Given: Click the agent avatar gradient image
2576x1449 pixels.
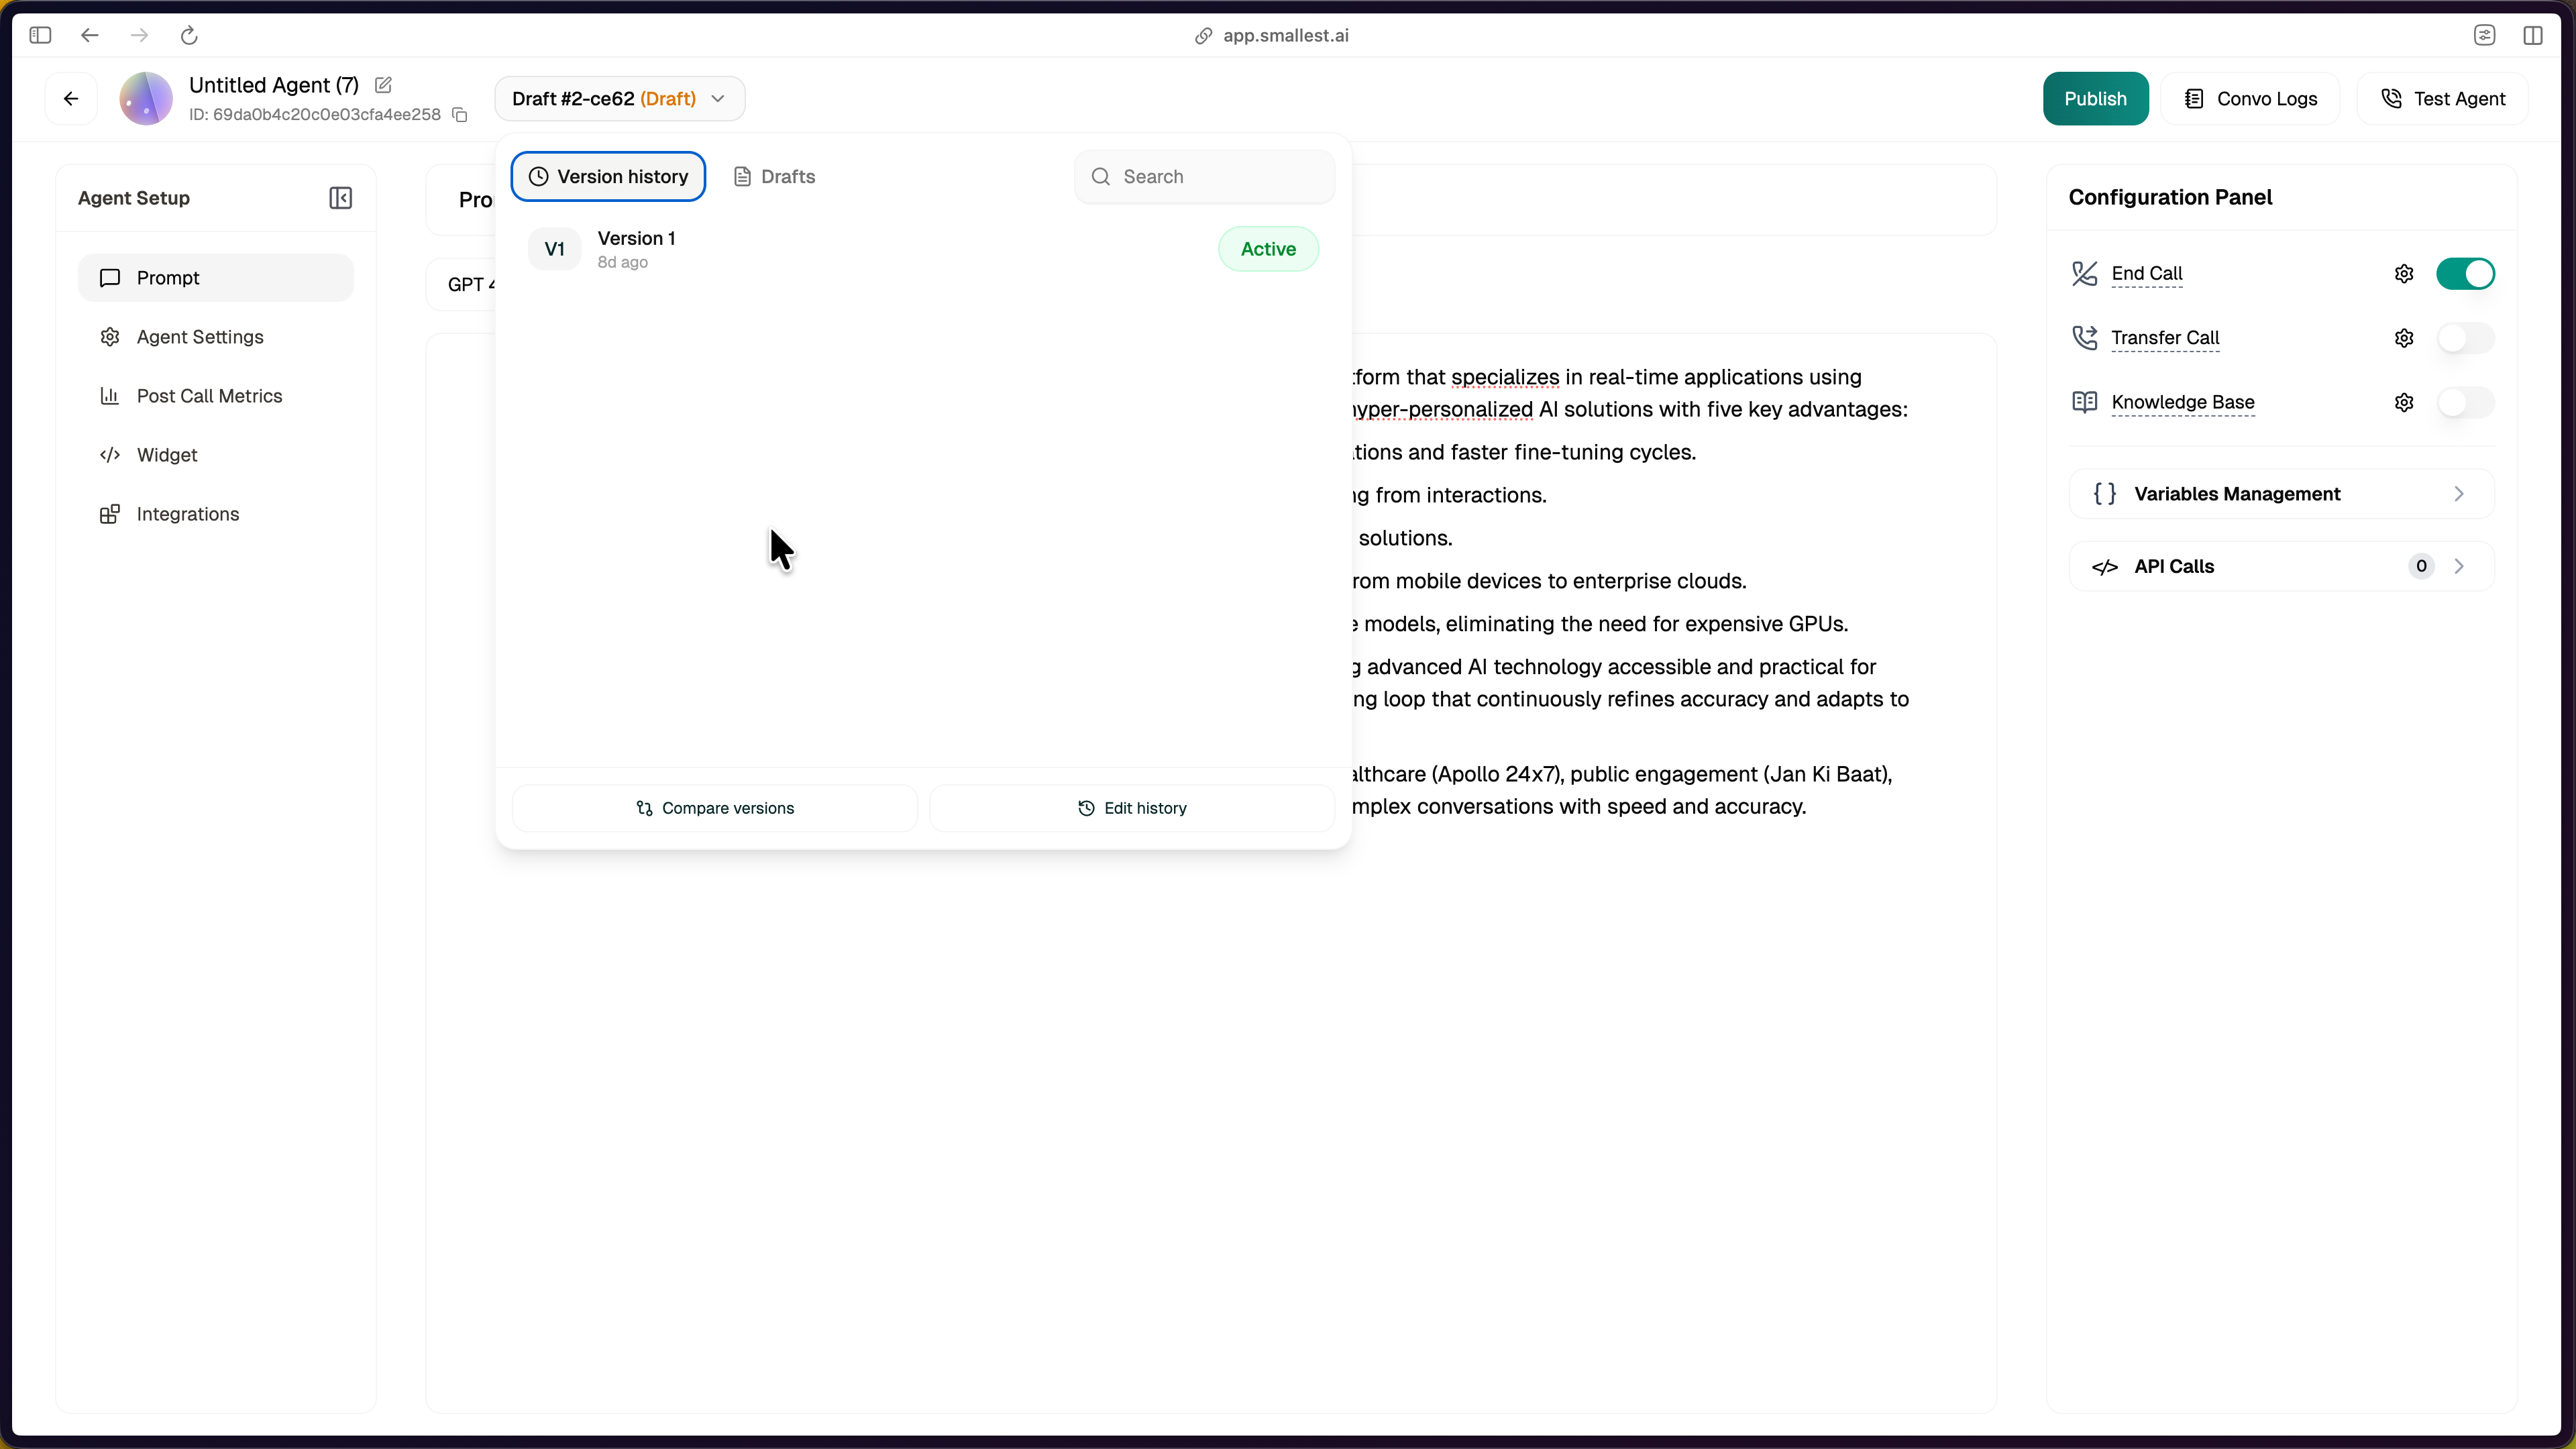Looking at the screenshot, I should click(146, 98).
